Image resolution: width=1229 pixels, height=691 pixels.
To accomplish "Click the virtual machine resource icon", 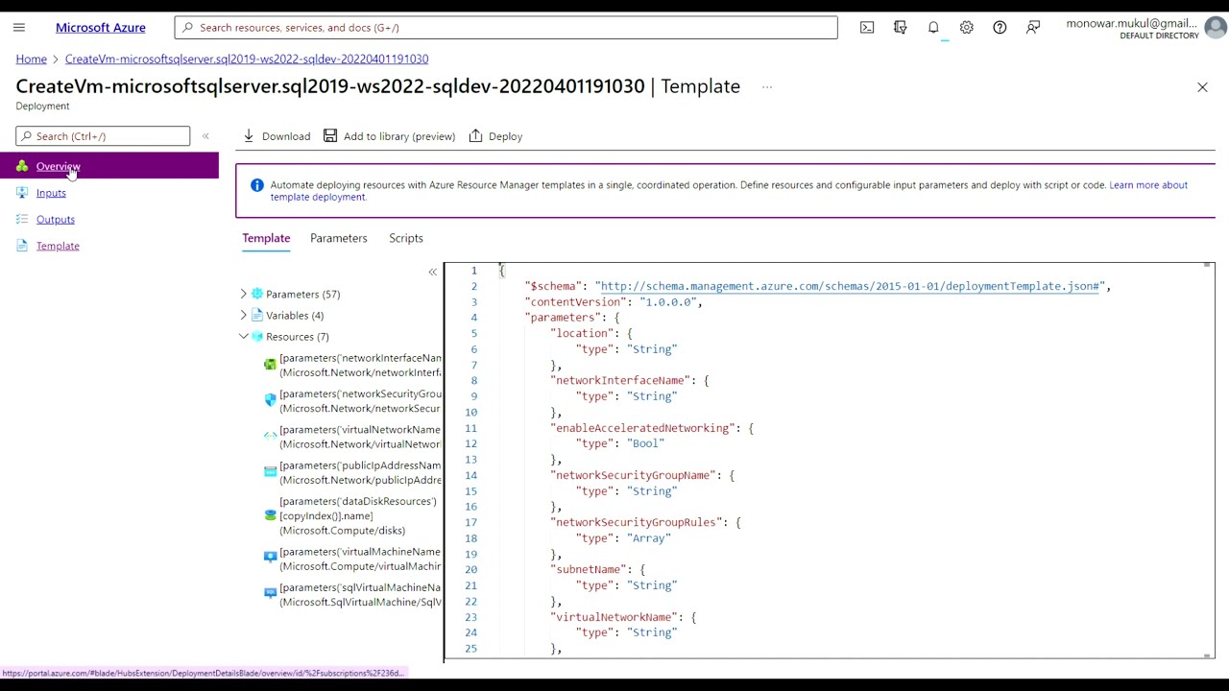I will point(270,558).
